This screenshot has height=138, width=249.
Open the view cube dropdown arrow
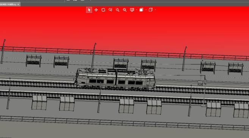tap(155, 10)
